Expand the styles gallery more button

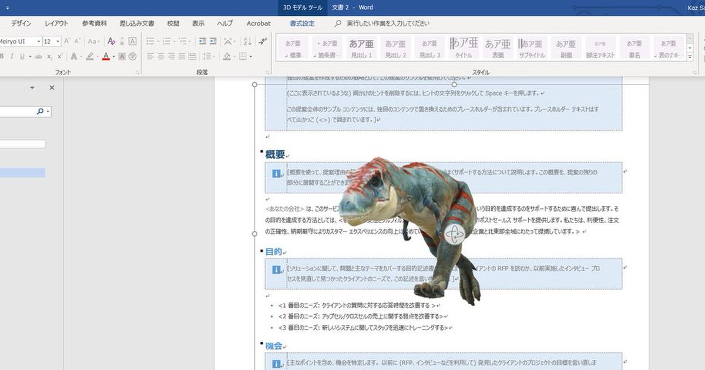pos(690,57)
